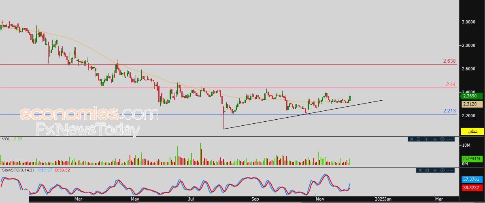485x203 pixels.
Task: Move the VOL panel up
Action: pyautogui.click(x=427, y=140)
